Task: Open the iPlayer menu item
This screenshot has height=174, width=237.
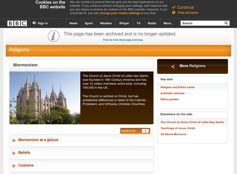Action: (x=124, y=23)
